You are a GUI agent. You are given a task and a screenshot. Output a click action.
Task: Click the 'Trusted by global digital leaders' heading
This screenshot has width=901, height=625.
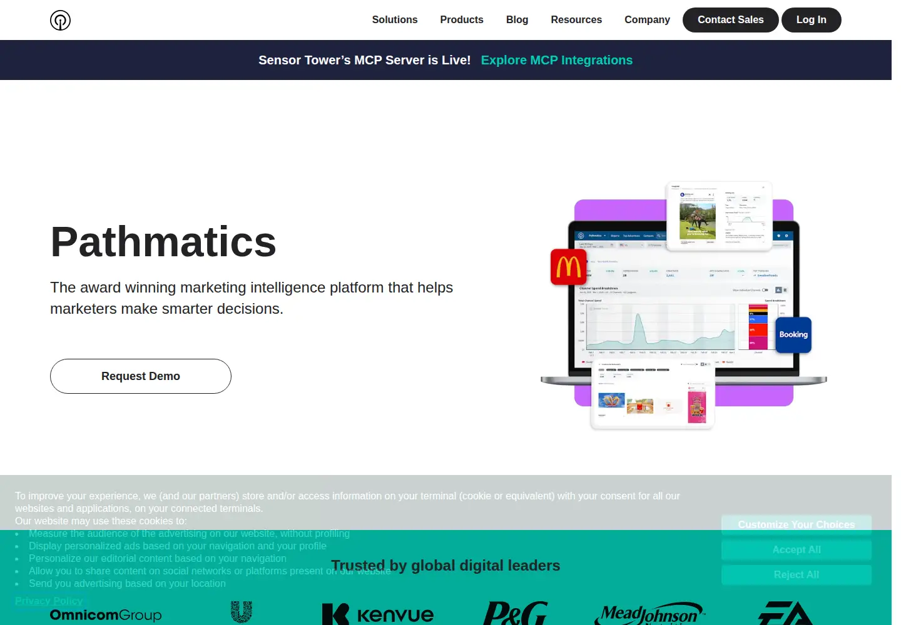tap(445, 566)
